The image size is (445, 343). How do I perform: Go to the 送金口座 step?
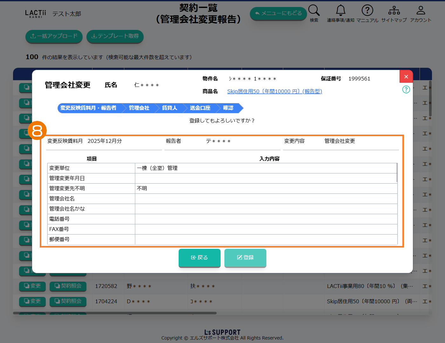tap(200, 108)
